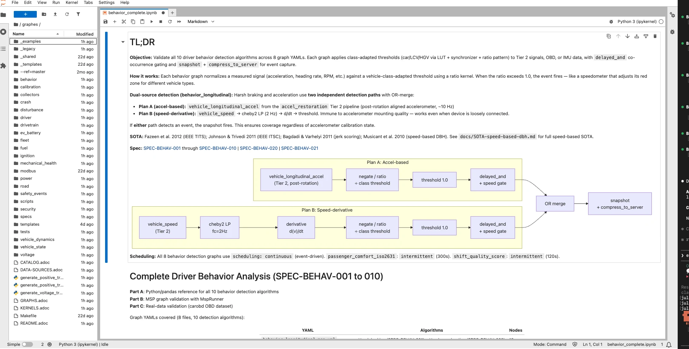Select GRAPHS.adoc file

tap(53, 301)
